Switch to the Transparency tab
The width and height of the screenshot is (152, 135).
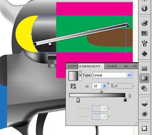[111, 66]
